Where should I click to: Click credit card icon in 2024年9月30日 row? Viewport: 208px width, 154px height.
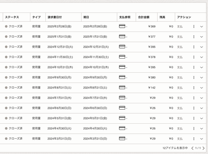[x=122, y=77]
